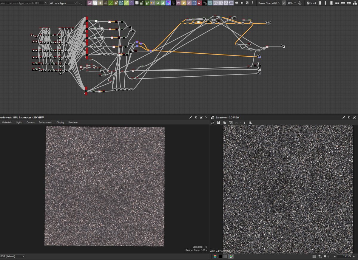The height and width of the screenshot is (260, 358).
Task: Add a frame to the graph
Action: 247,3
